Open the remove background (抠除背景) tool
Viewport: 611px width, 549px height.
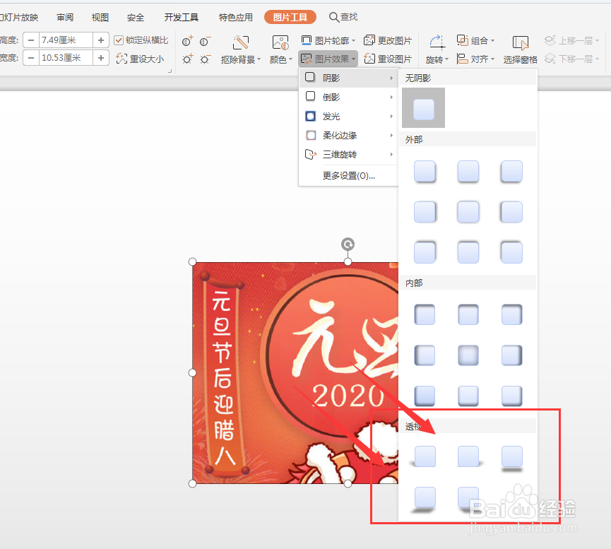point(240,49)
